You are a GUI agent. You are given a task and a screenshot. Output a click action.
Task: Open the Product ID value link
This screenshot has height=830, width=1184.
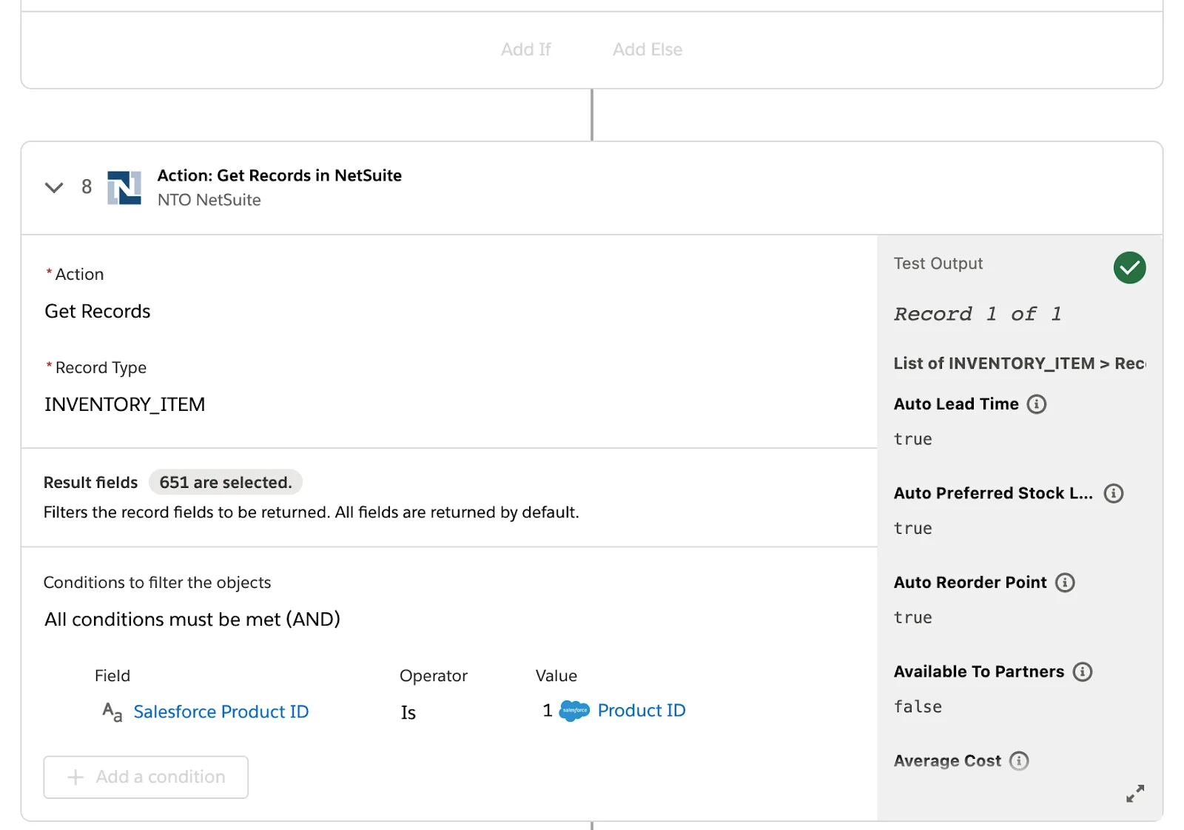(642, 710)
